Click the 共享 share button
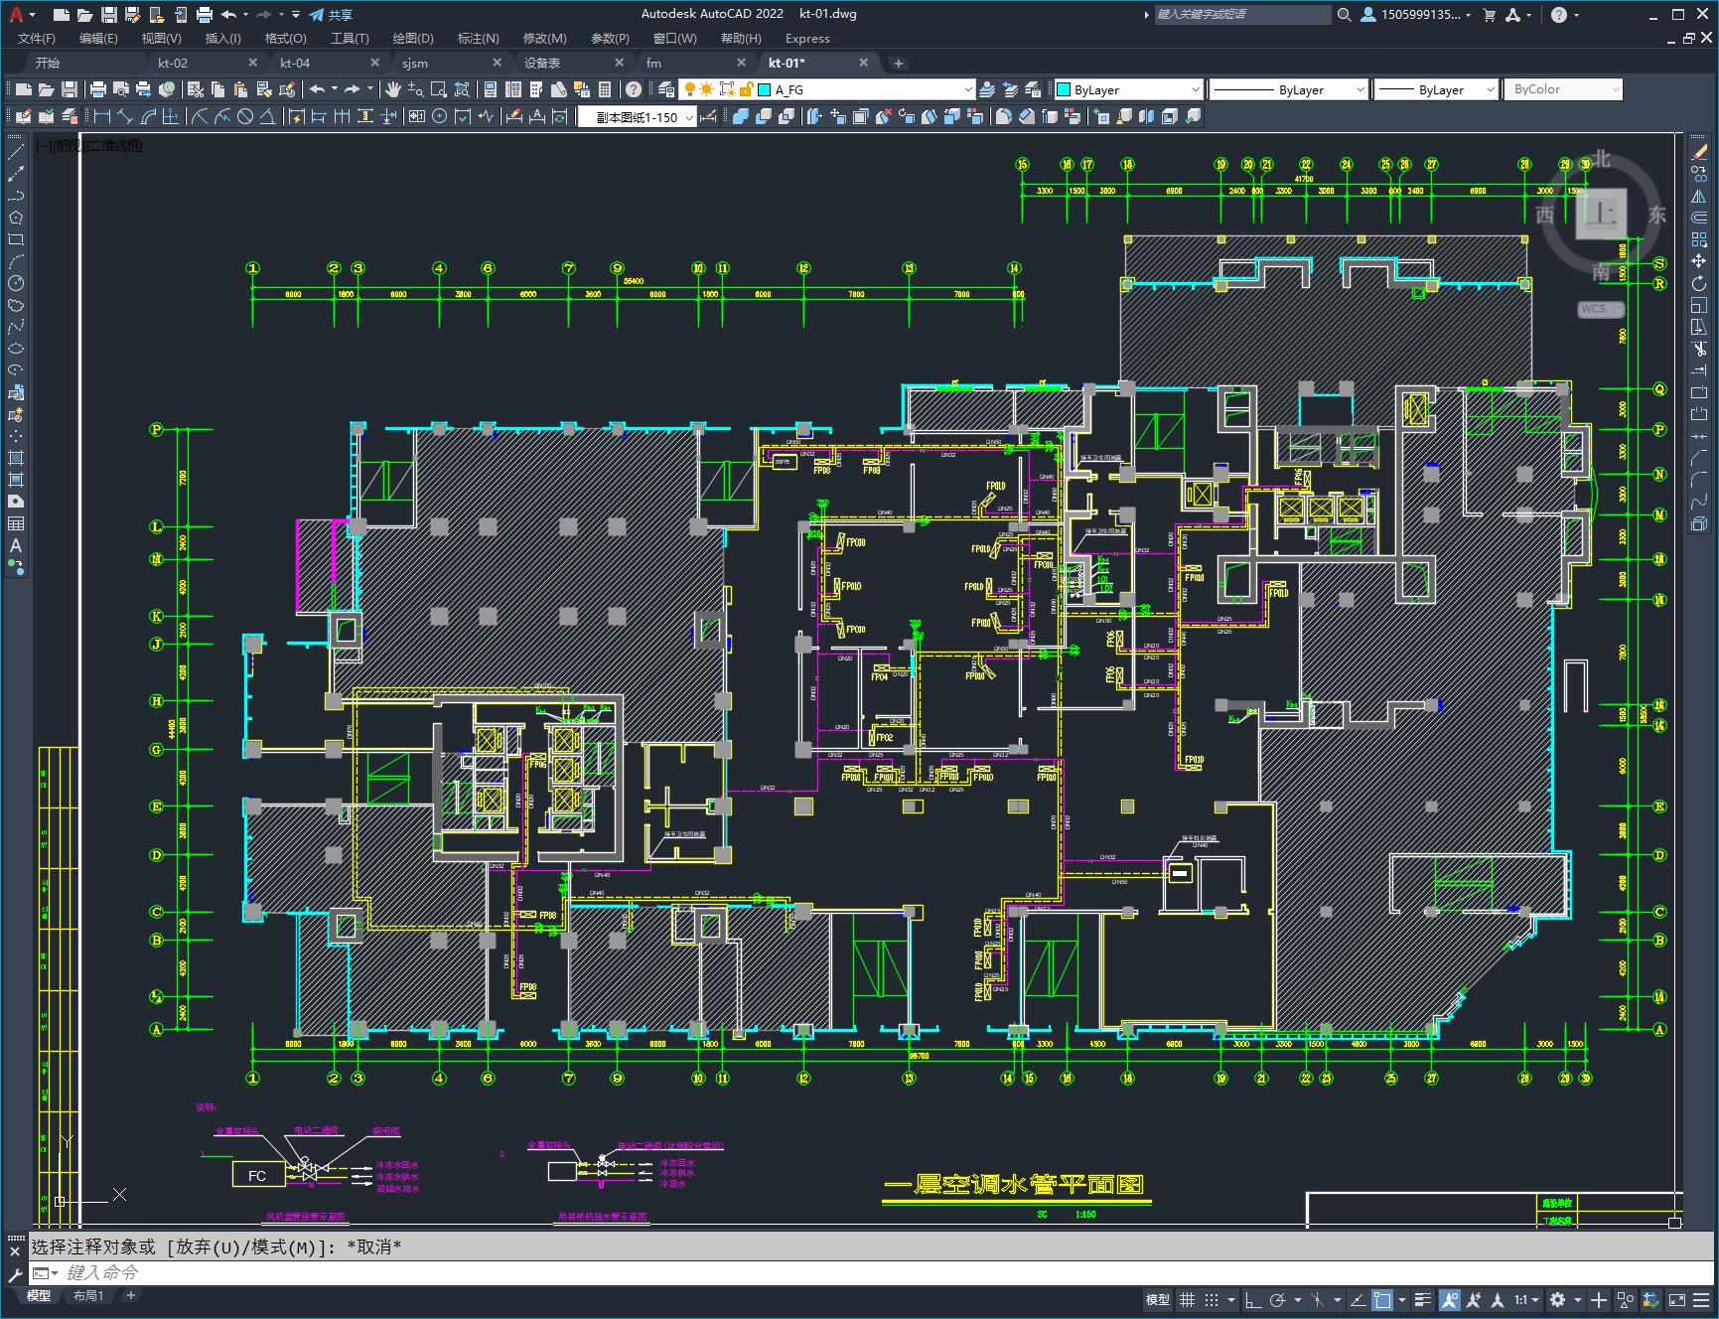 pos(331,14)
